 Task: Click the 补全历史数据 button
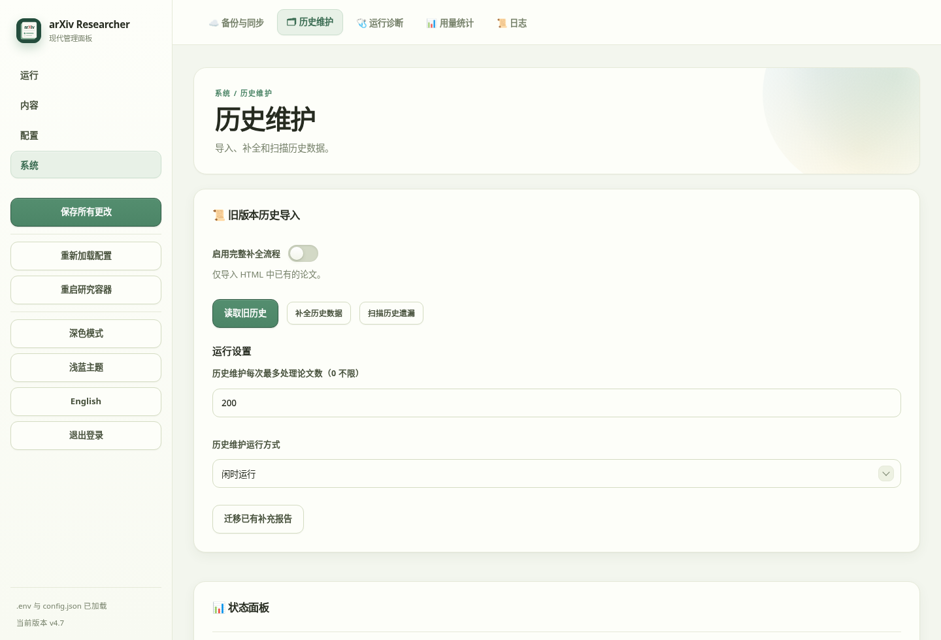(319, 313)
